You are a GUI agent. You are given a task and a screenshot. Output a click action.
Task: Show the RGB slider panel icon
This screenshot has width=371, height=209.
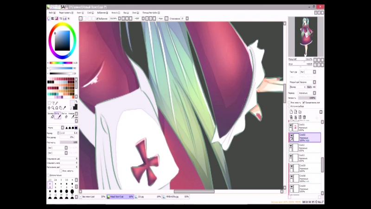(x=53, y=19)
